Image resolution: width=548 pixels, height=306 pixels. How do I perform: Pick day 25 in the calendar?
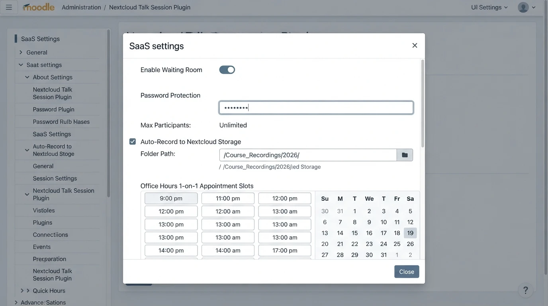coord(397,244)
